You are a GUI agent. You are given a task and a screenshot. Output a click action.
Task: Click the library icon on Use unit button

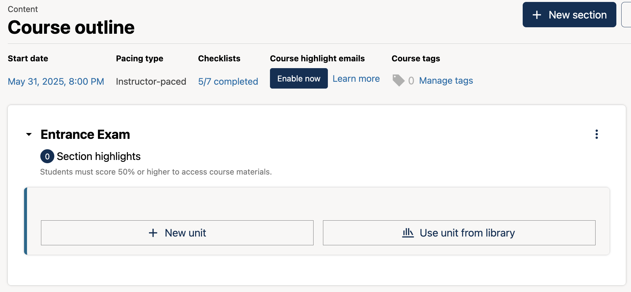[x=408, y=233]
